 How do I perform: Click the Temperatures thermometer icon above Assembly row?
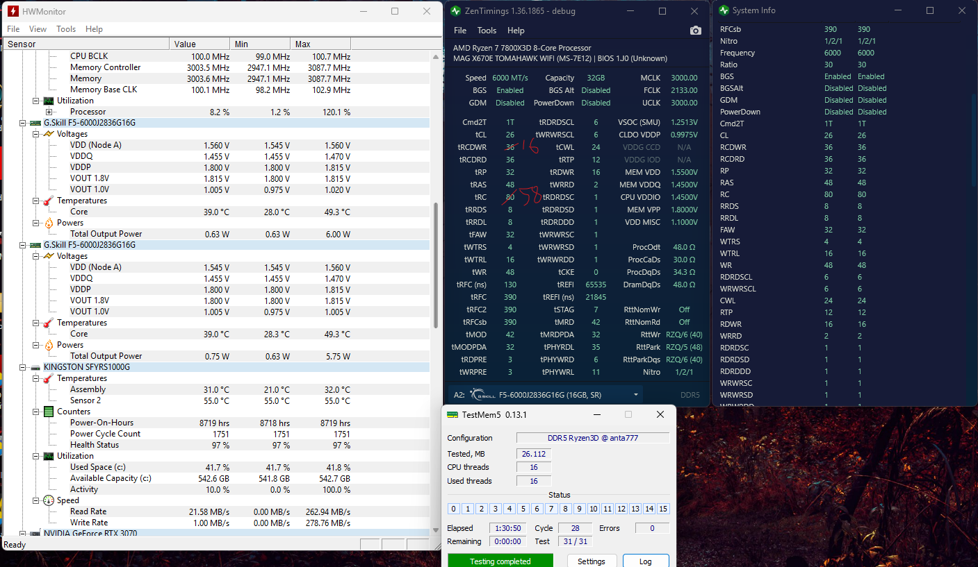49,378
